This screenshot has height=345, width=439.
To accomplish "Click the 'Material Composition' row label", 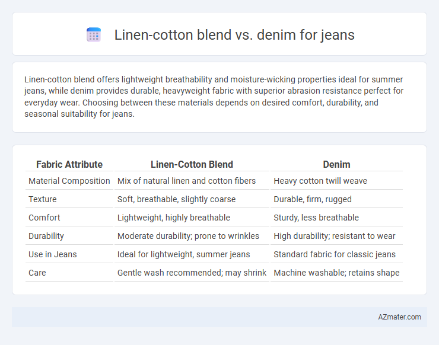I will click(x=69, y=181).
